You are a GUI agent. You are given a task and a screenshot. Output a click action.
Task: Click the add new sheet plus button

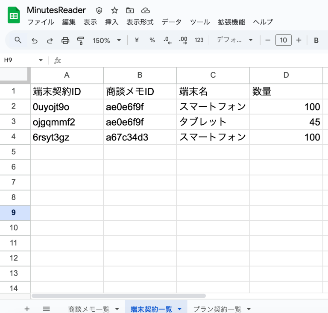(x=27, y=309)
